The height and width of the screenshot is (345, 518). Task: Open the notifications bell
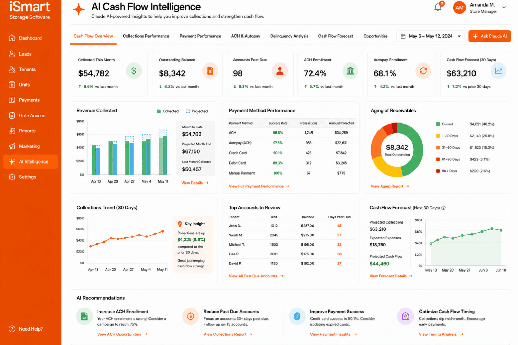coord(438,7)
